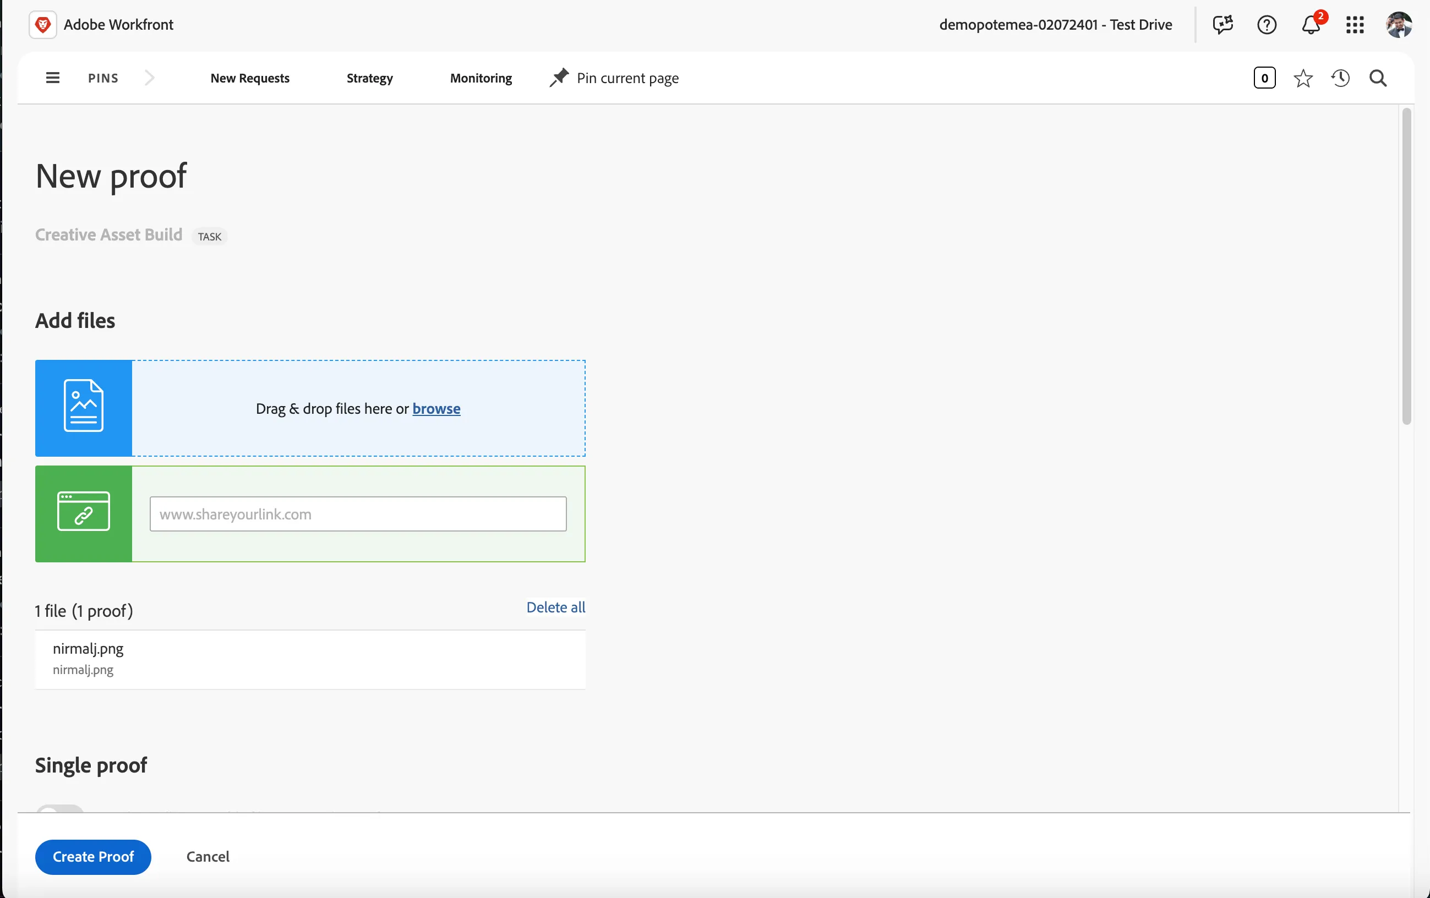The image size is (1430, 898).
Task: Open the help question mark icon
Action: point(1267,25)
